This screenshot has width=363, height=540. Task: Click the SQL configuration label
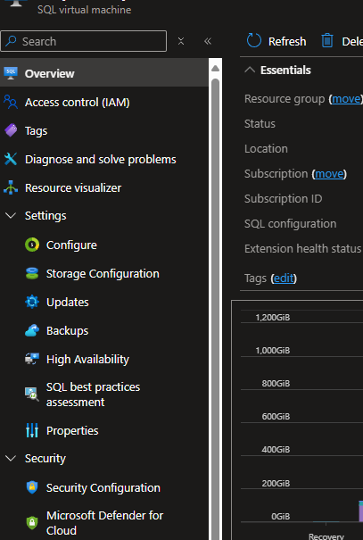pyautogui.click(x=291, y=224)
